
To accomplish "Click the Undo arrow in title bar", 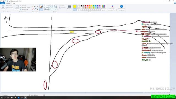I will 6,1.
